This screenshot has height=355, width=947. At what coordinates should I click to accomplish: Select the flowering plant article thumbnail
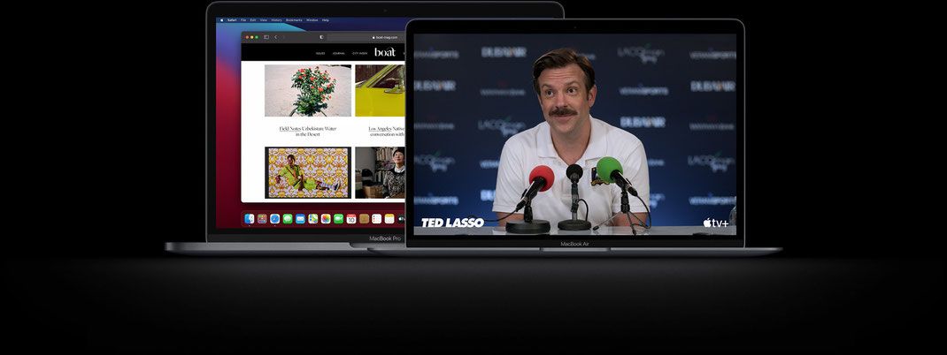pyautogui.click(x=307, y=90)
